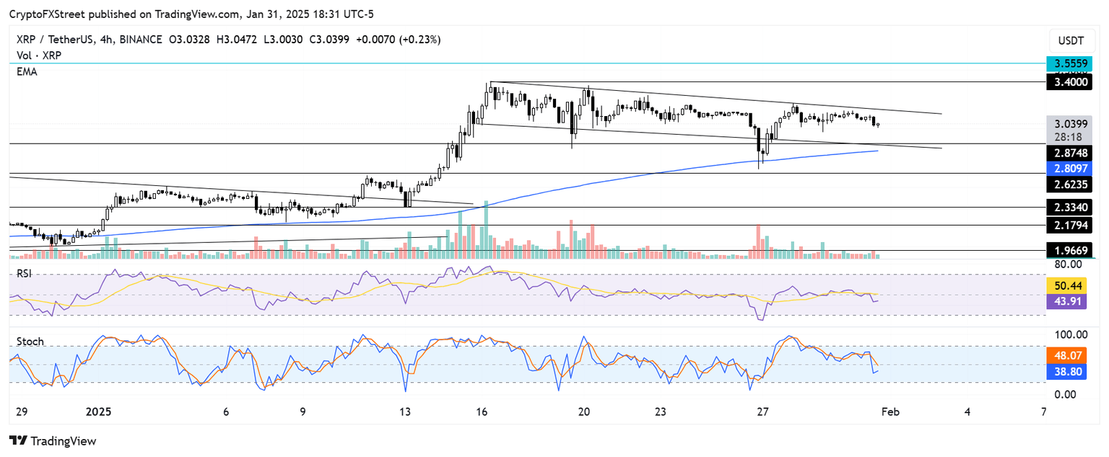Select the 2.1794 price level label
Viewport: 1109px width, 457px height.
point(1071,226)
